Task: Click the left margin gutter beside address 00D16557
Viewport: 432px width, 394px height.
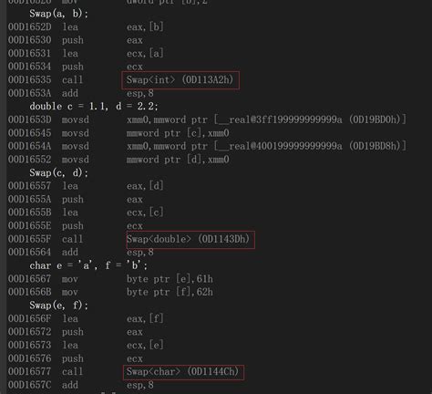Action: point(4,186)
